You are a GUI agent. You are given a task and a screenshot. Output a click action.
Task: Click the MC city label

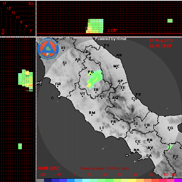(116, 66)
